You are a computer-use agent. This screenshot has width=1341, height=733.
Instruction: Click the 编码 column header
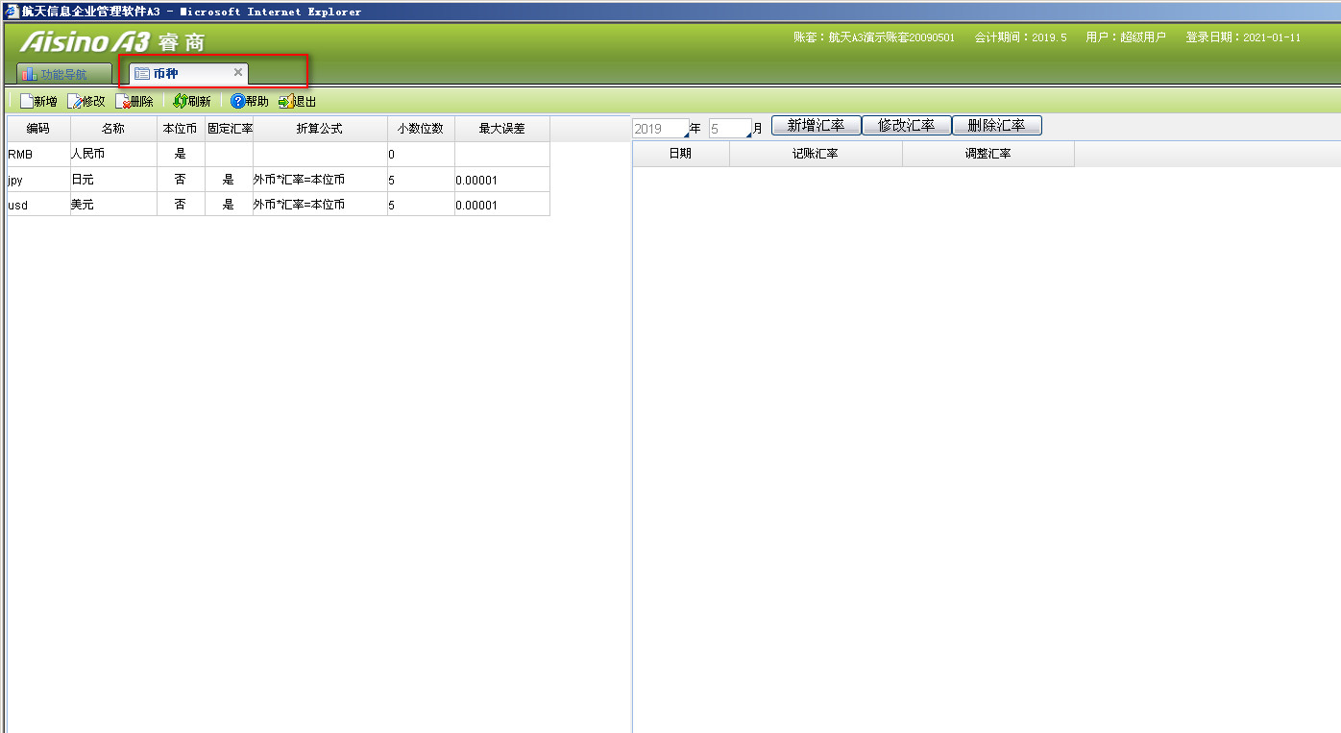[37, 129]
